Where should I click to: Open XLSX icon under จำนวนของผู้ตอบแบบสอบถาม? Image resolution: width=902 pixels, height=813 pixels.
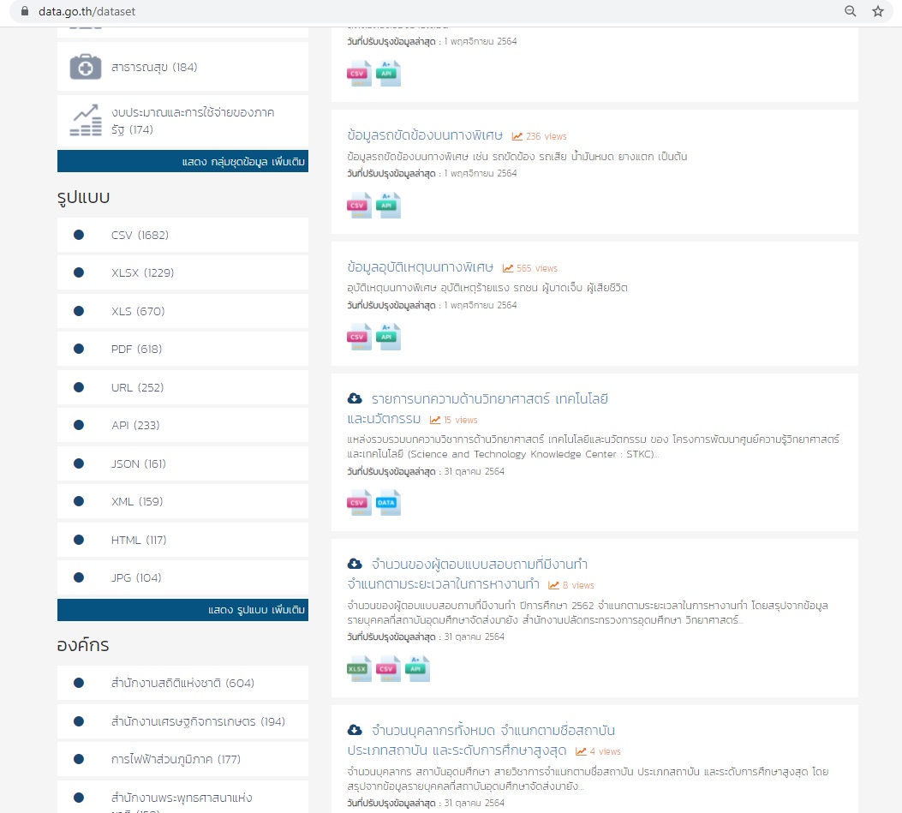click(x=358, y=668)
